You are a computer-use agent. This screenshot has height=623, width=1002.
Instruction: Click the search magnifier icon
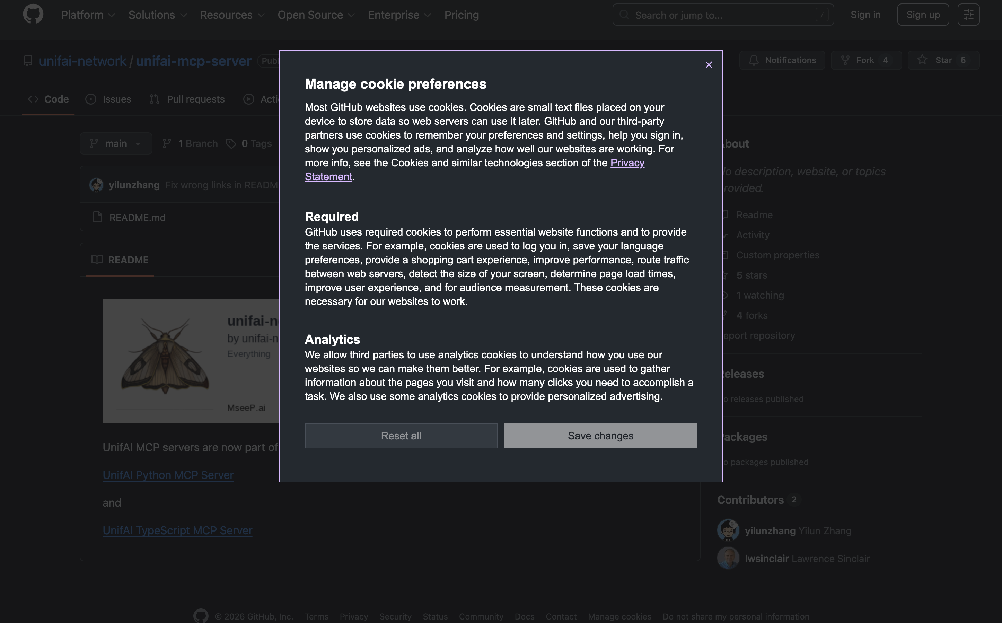[x=624, y=15]
